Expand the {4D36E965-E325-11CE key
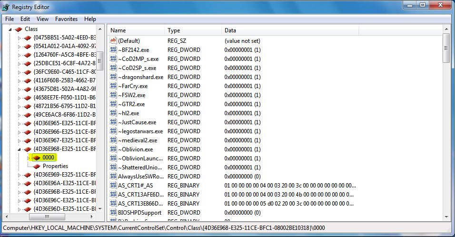Image resolution: width=455 pixels, height=237 pixels. pyautogui.click(x=19, y=124)
